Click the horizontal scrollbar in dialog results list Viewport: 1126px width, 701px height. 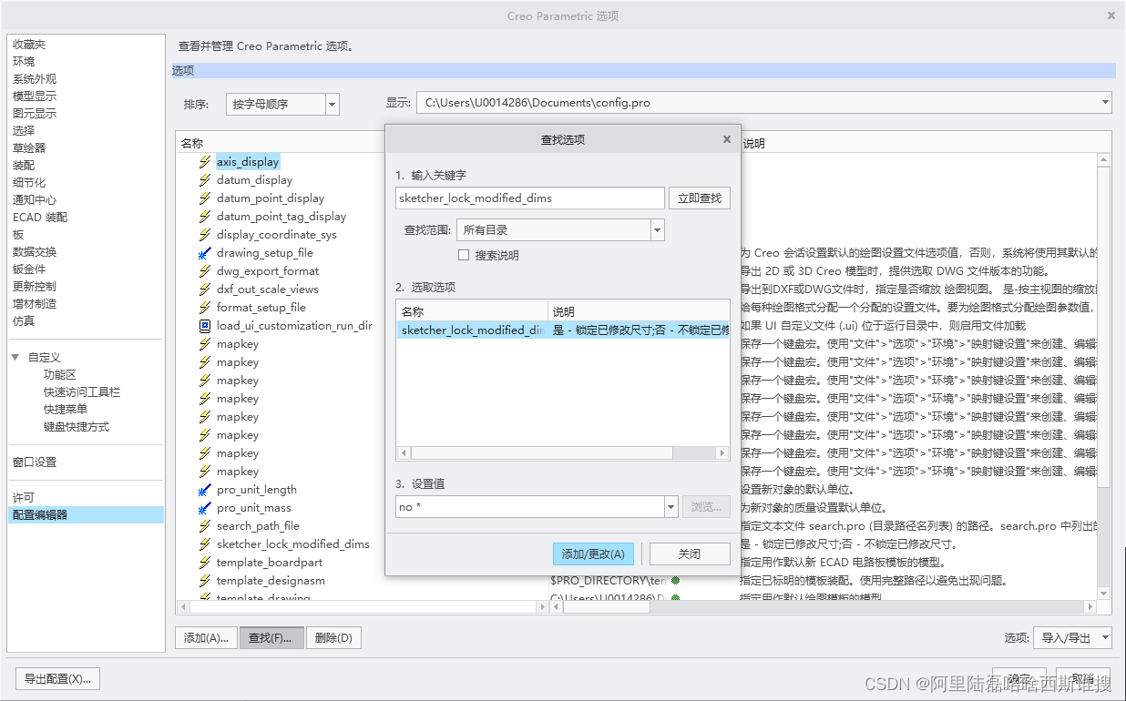tap(563, 452)
